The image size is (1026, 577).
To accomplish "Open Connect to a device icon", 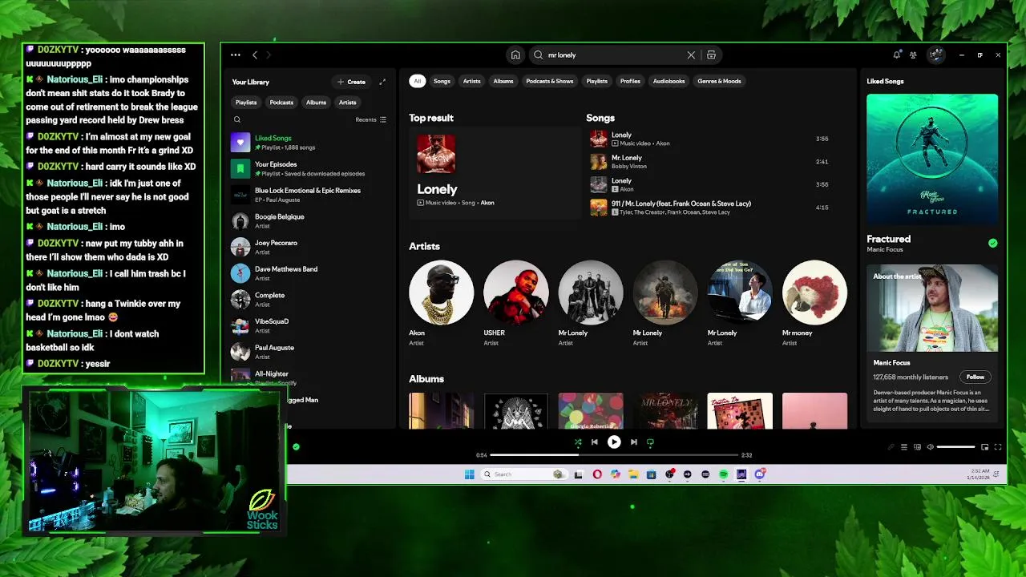I will pos(917,447).
